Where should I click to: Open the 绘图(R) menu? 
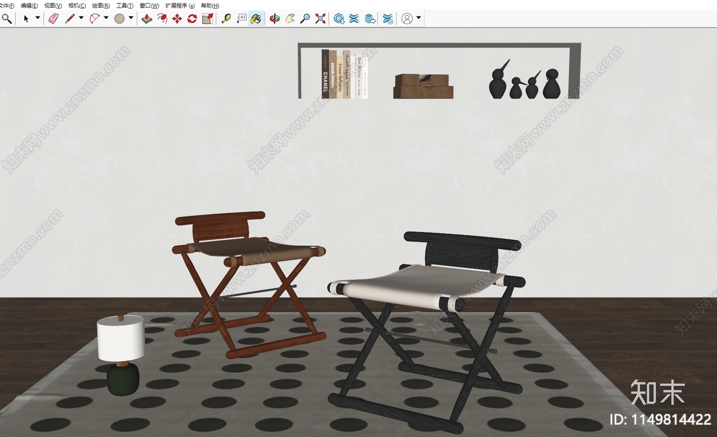click(101, 5)
